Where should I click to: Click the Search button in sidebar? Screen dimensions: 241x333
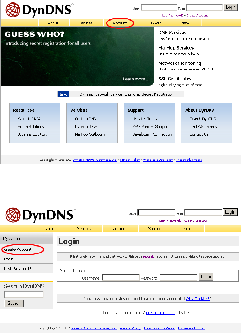pyautogui.click(x=14, y=303)
